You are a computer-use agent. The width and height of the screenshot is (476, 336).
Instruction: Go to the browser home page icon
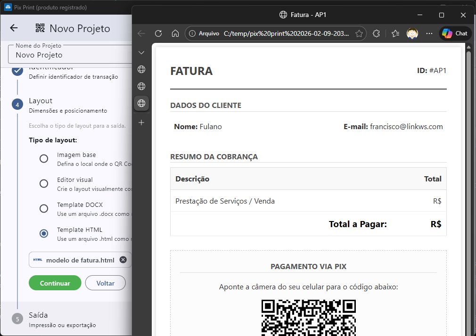(175, 33)
